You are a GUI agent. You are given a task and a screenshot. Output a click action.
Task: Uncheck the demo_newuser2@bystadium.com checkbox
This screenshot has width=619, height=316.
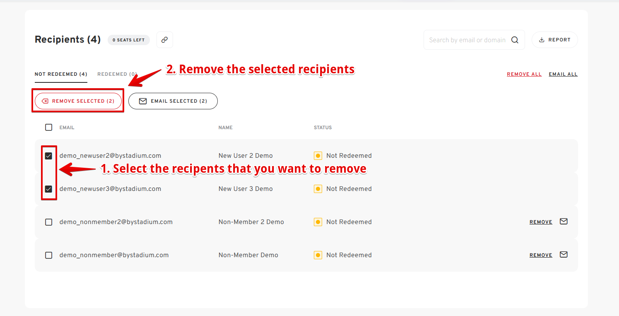(49, 156)
